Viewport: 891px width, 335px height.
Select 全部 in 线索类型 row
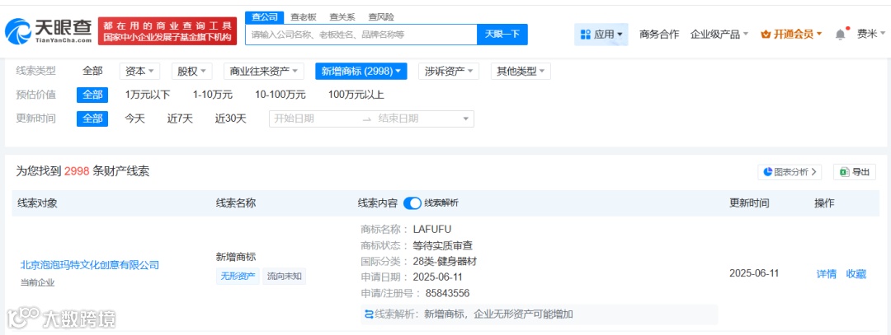click(92, 71)
